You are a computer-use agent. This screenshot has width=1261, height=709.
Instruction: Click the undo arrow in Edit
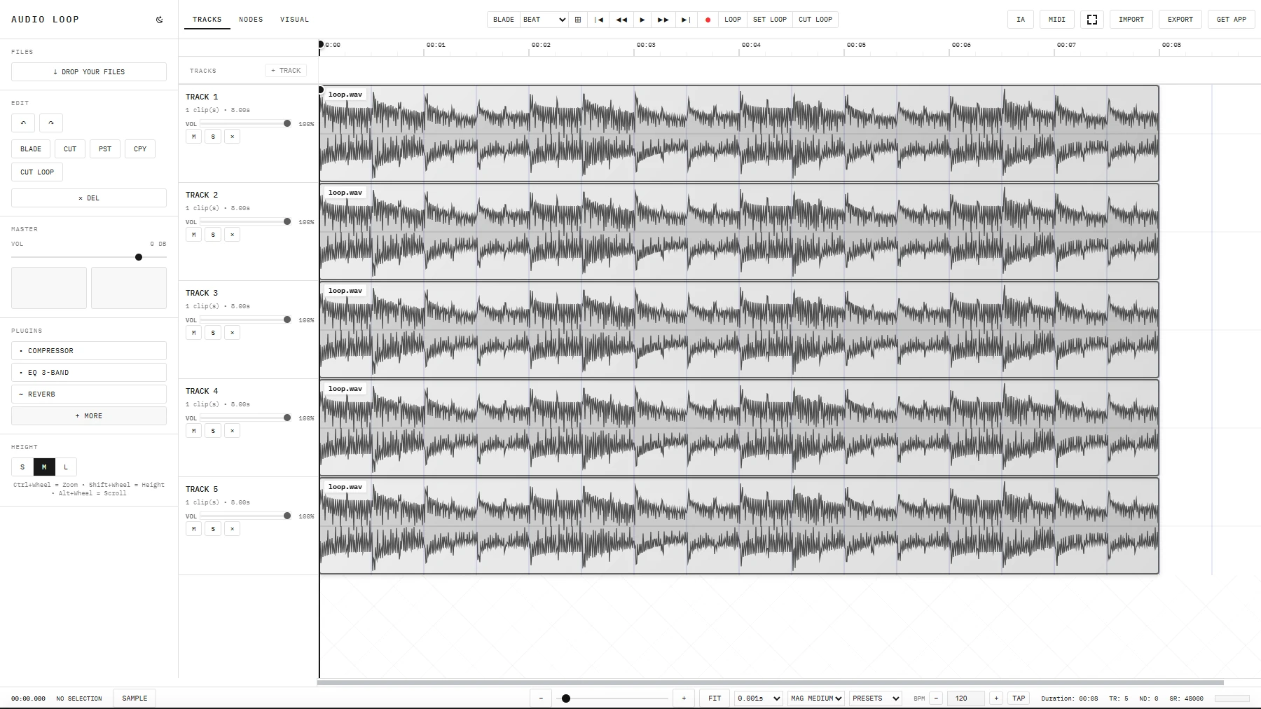click(x=23, y=123)
